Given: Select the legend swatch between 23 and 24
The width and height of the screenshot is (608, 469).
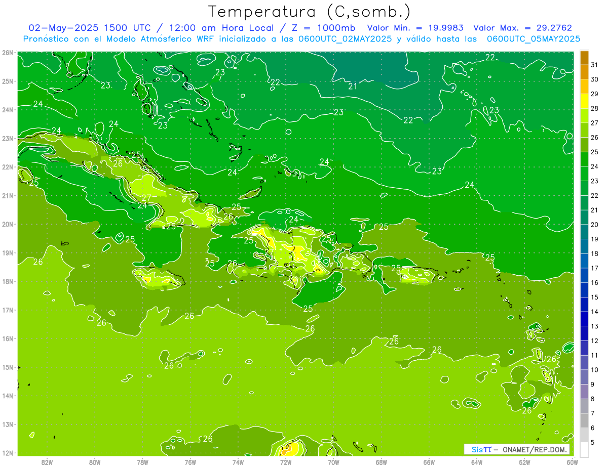Looking at the screenshot, I should 584,174.
